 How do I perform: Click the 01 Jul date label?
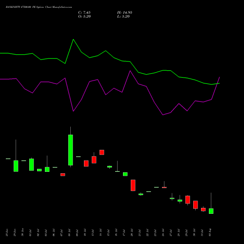(x=31, y=232)
